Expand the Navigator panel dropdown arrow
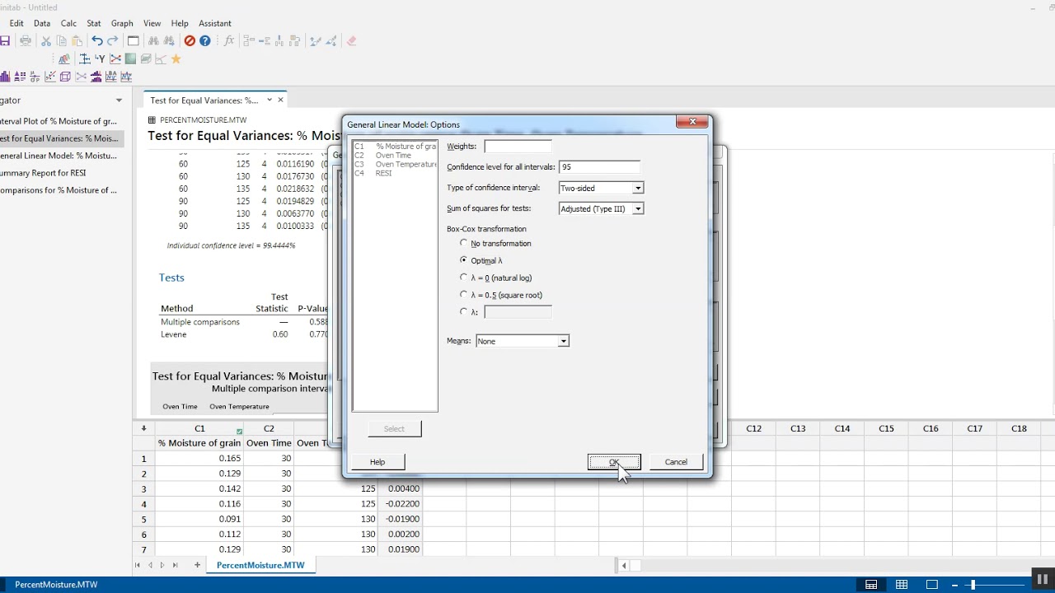The image size is (1055, 593). coord(119,100)
